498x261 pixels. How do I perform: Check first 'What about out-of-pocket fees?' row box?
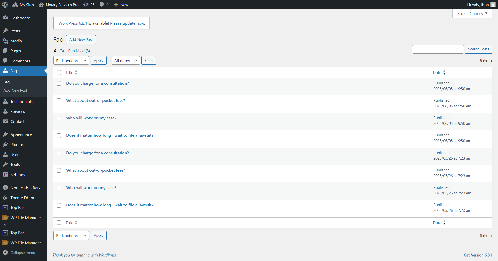pyautogui.click(x=59, y=101)
